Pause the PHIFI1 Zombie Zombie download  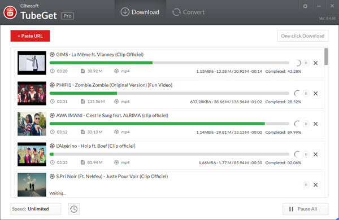306,93
